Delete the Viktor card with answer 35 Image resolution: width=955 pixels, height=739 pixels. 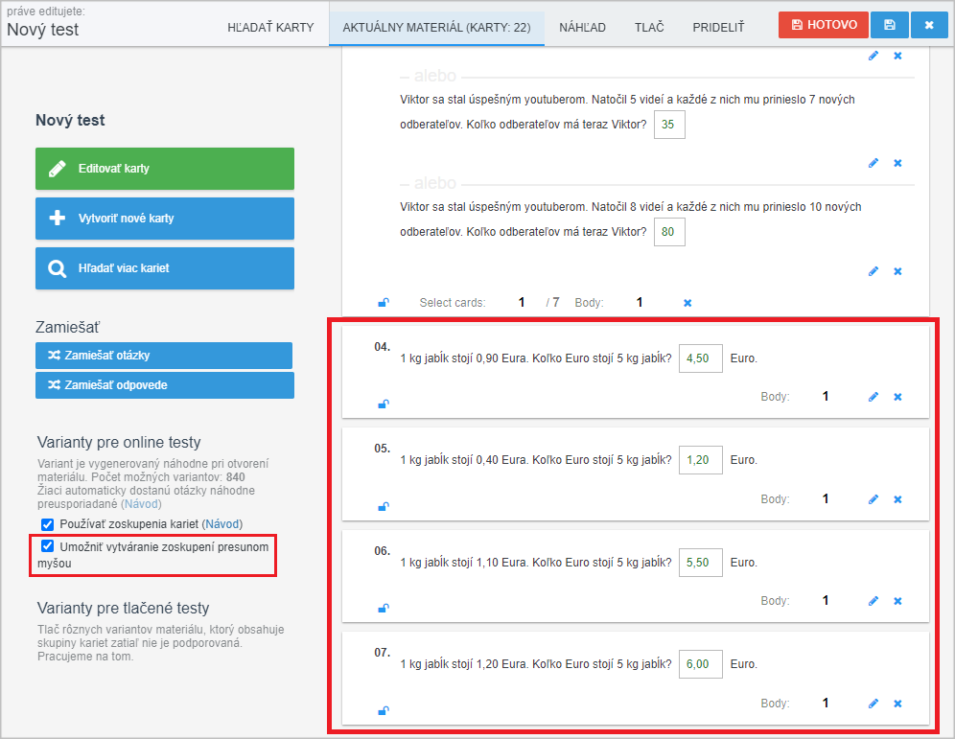897,163
